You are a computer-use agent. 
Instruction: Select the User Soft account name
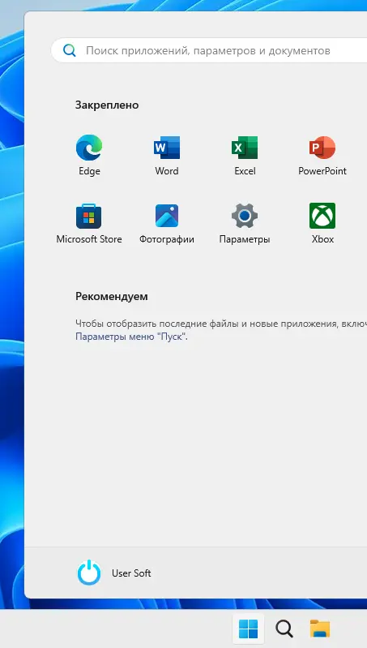[131, 573]
